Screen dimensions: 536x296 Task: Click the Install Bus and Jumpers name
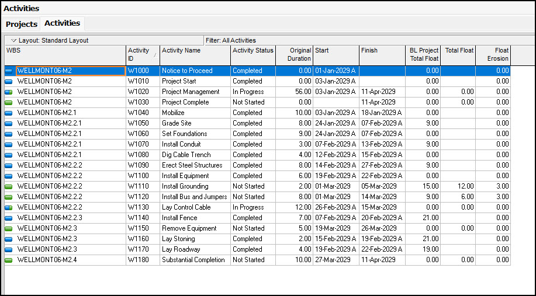[x=195, y=197]
